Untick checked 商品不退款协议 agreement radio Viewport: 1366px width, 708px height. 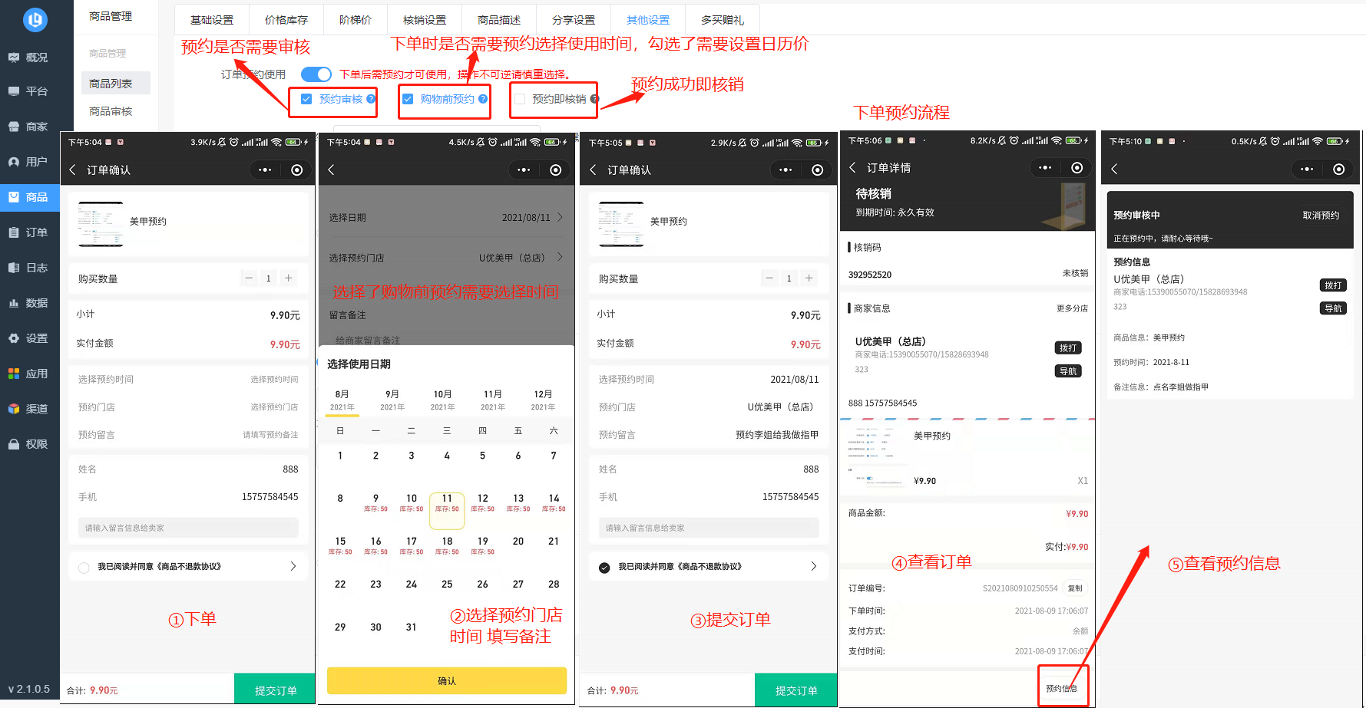point(604,568)
